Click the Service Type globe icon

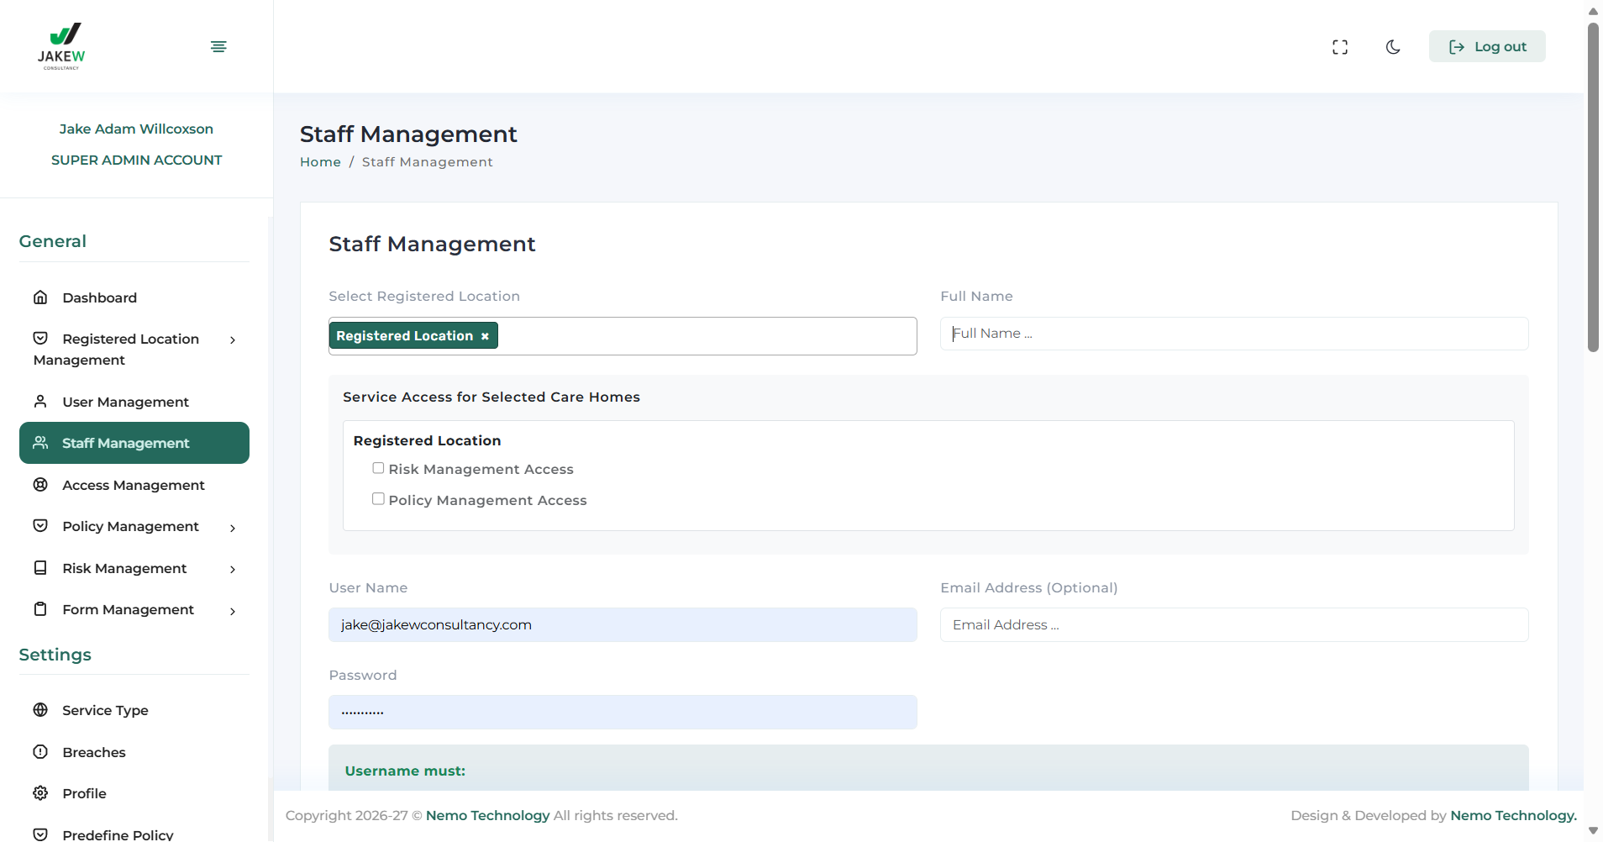40,710
